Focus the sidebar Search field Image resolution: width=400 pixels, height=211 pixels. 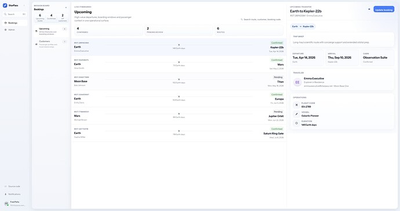[x=15, y=14]
